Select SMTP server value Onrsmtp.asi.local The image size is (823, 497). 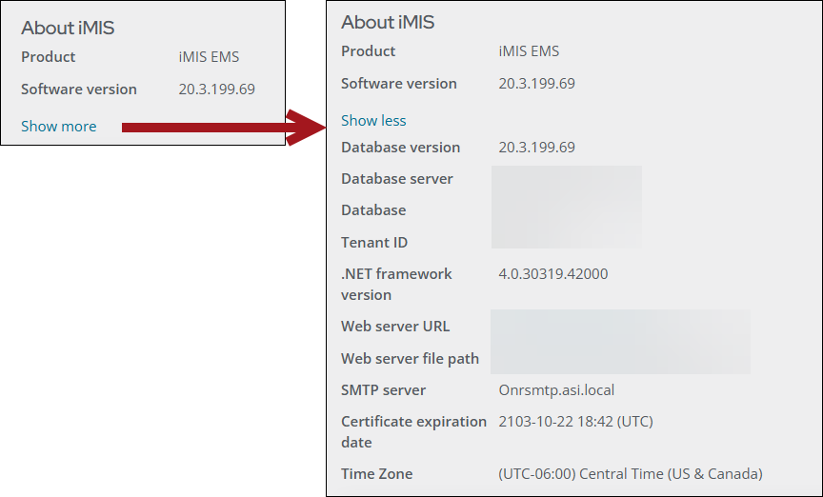click(556, 390)
